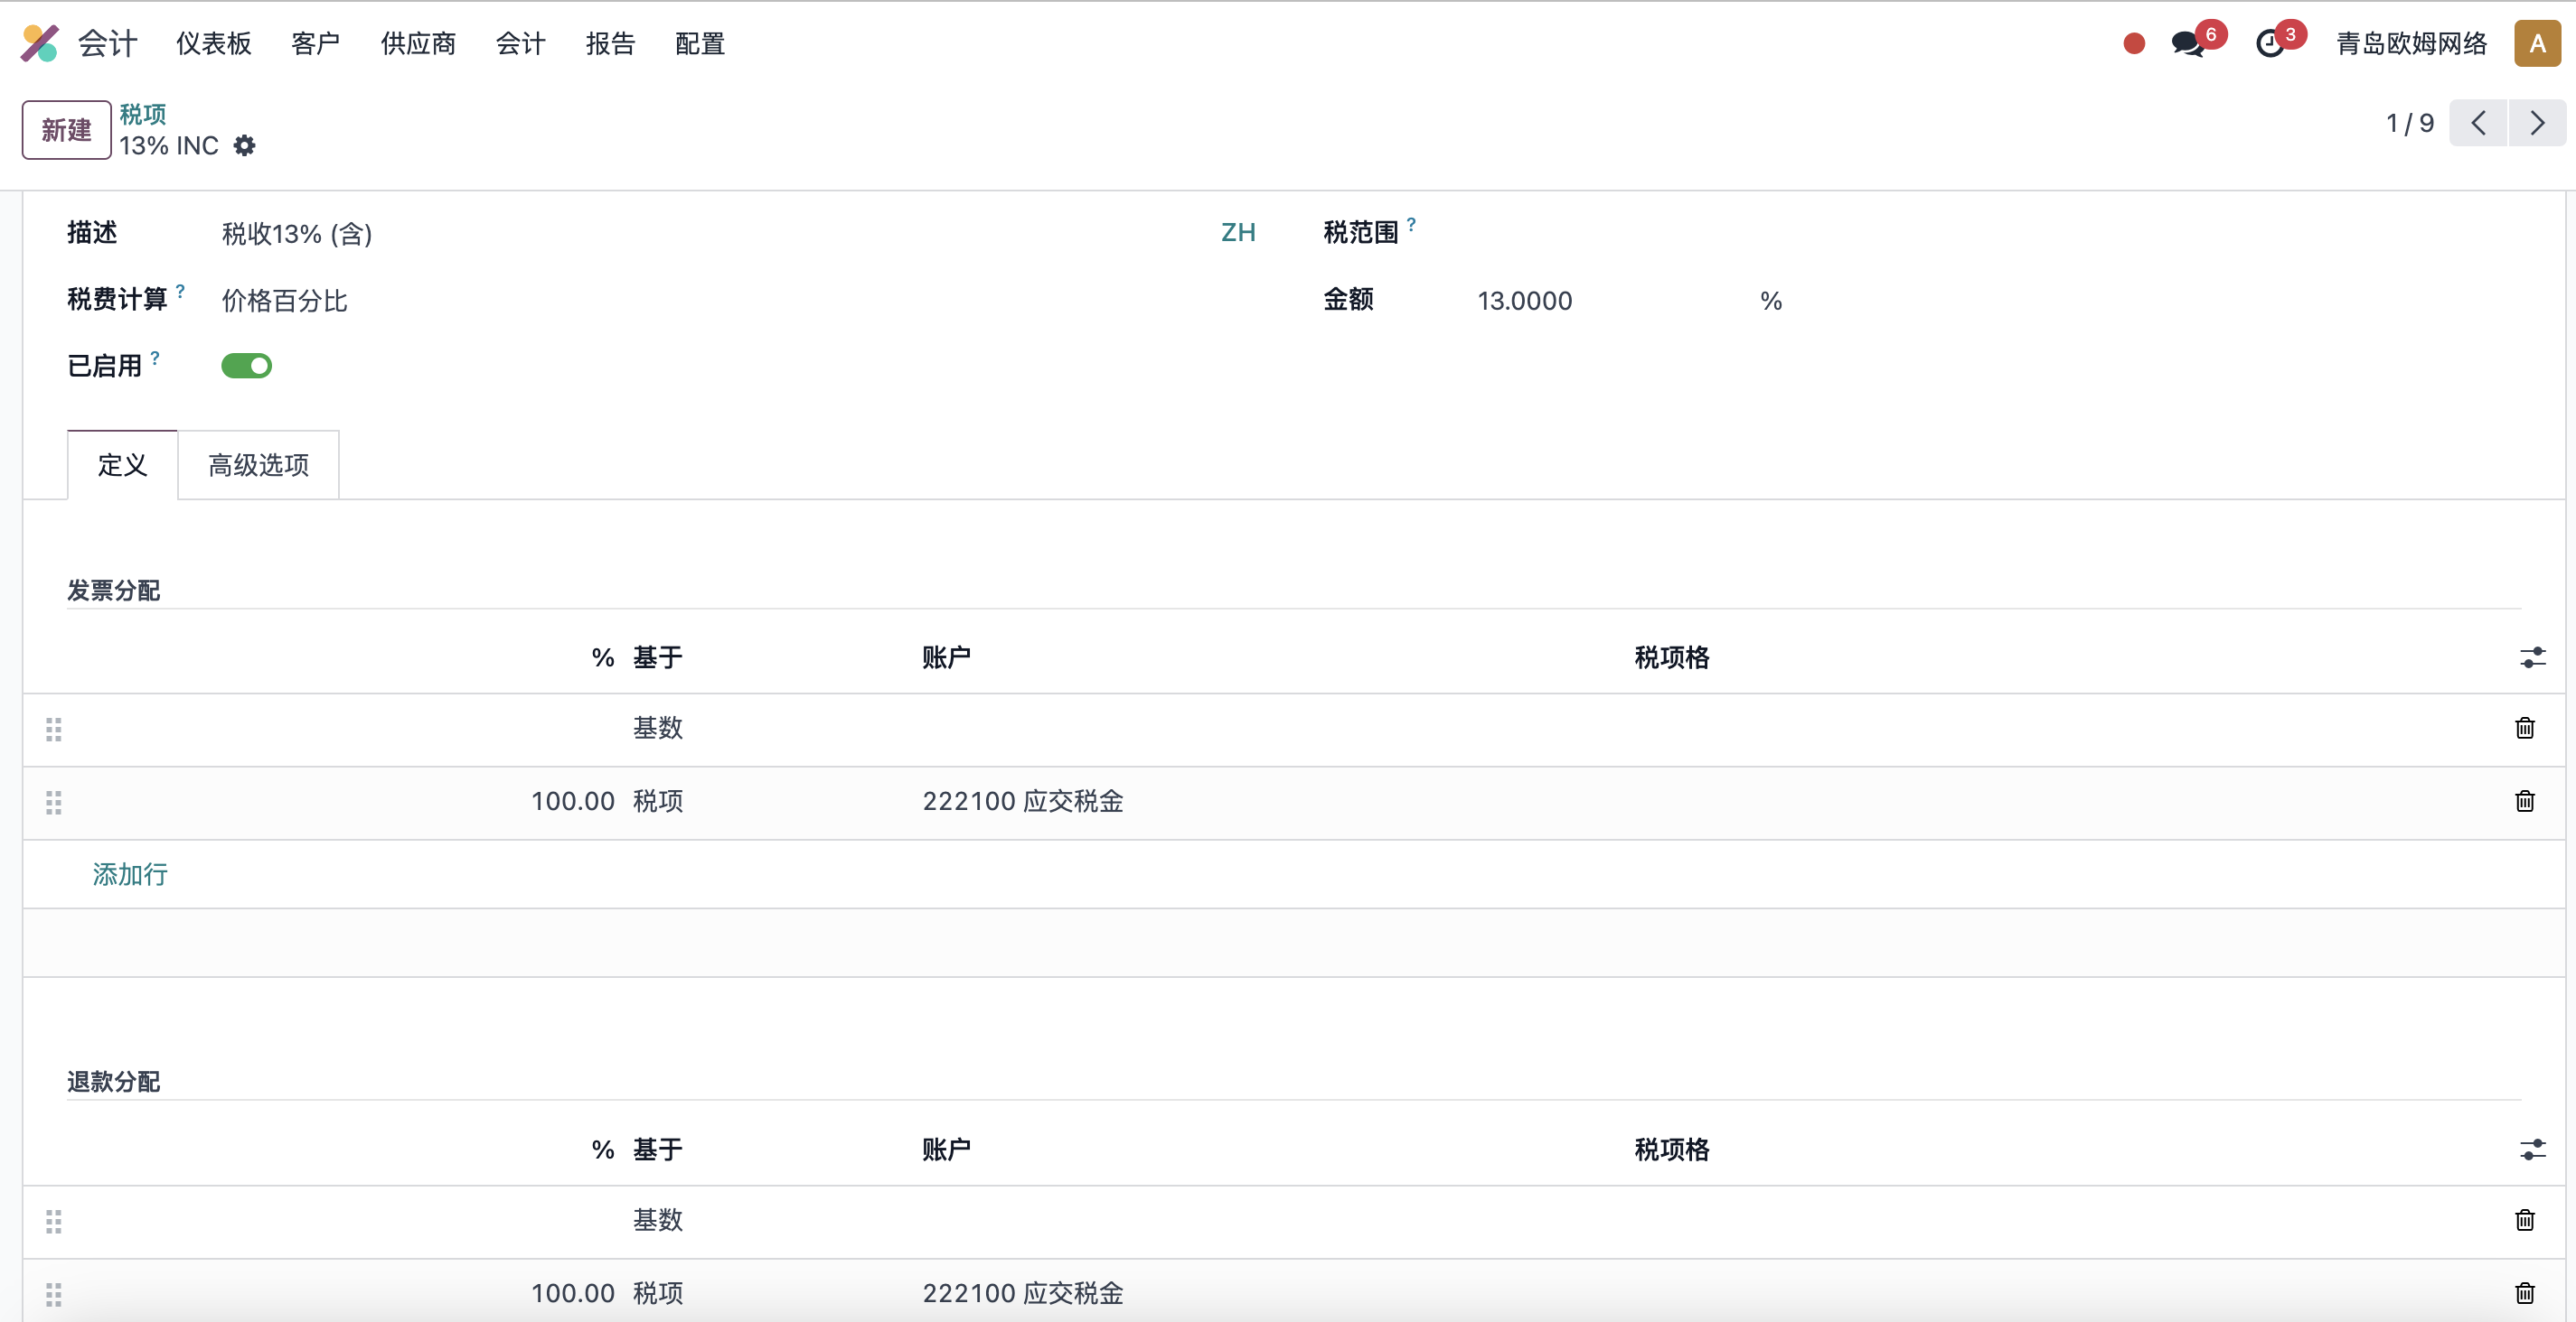
Task: Open the 配置 menu
Action: point(700,44)
